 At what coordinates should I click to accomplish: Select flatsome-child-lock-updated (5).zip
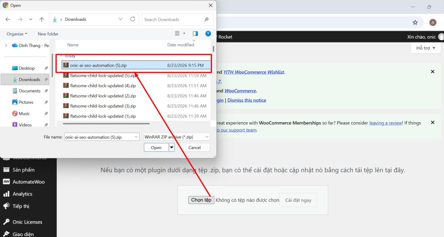coord(136,75)
